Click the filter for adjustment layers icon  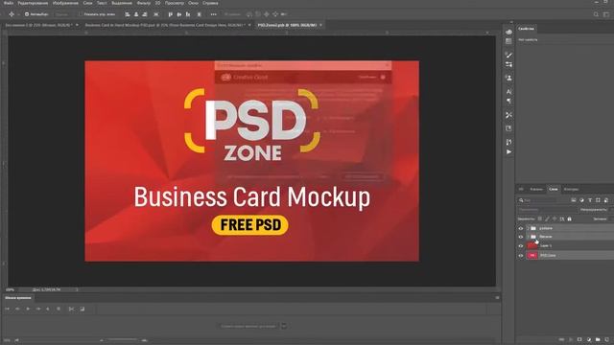click(581, 200)
